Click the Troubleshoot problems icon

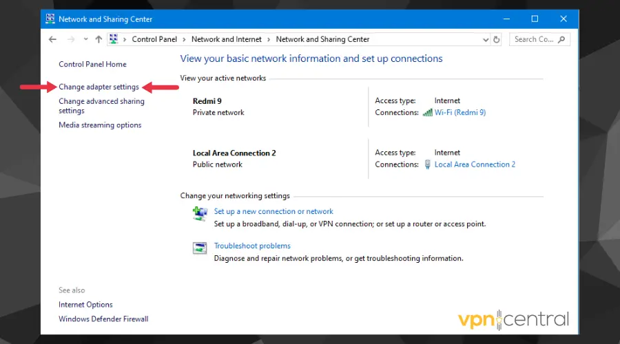[x=200, y=248]
